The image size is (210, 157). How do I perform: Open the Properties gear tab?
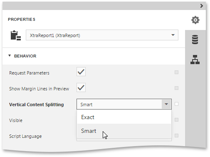coord(195,20)
